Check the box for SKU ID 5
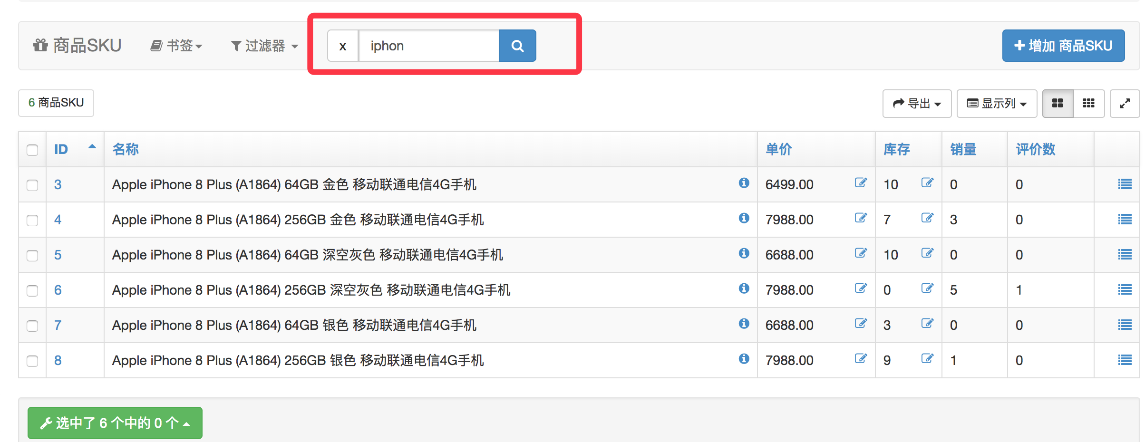This screenshot has width=1145, height=442. (32, 255)
